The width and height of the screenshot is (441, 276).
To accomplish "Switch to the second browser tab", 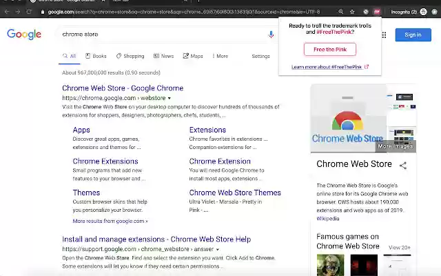I will pos(147,1).
